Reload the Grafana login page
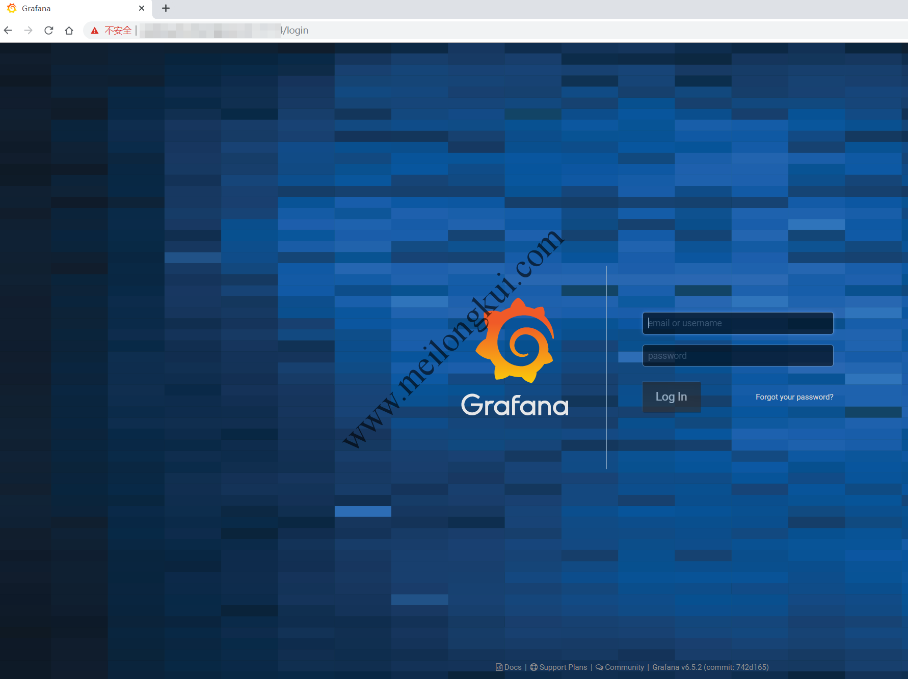Viewport: 908px width, 679px height. pyautogui.click(x=49, y=31)
